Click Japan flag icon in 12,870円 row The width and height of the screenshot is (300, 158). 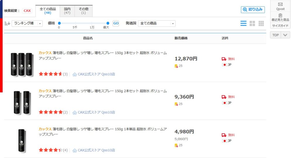[x=224, y=65]
